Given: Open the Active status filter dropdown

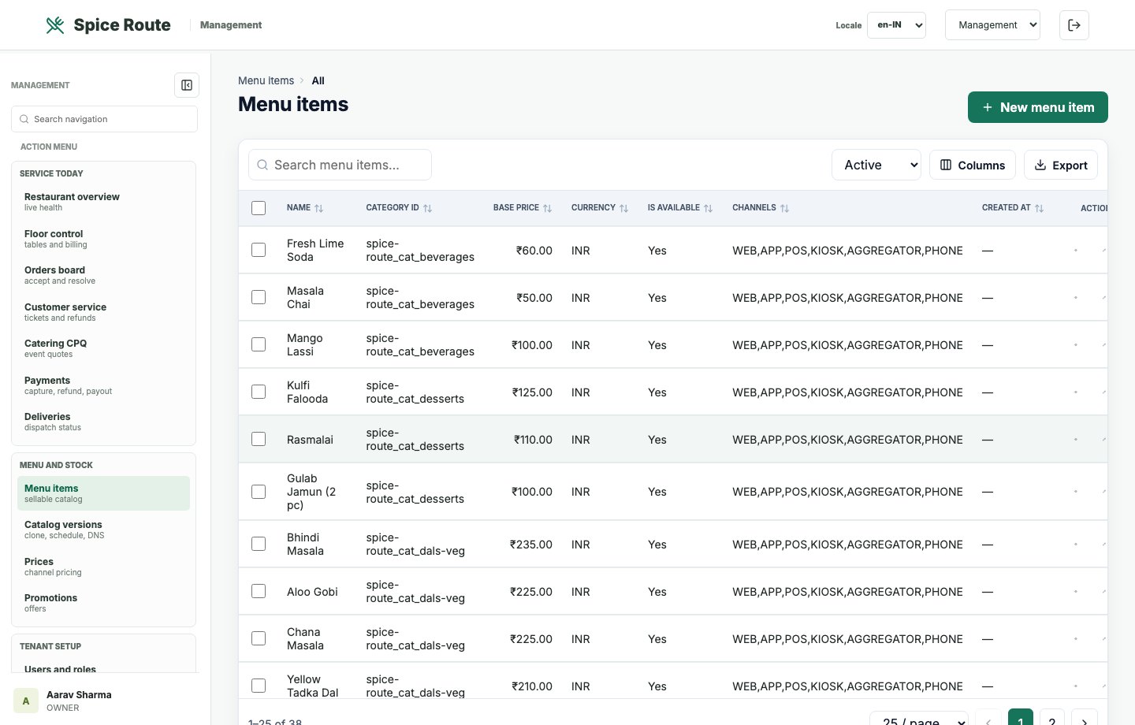Looking at the screenshot, I should [x=876, y=165].
